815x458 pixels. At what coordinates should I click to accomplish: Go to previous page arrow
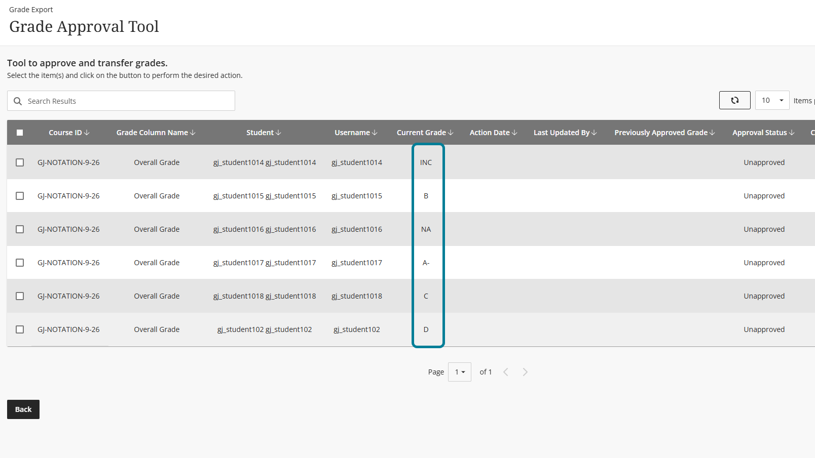tap(506, 372)
